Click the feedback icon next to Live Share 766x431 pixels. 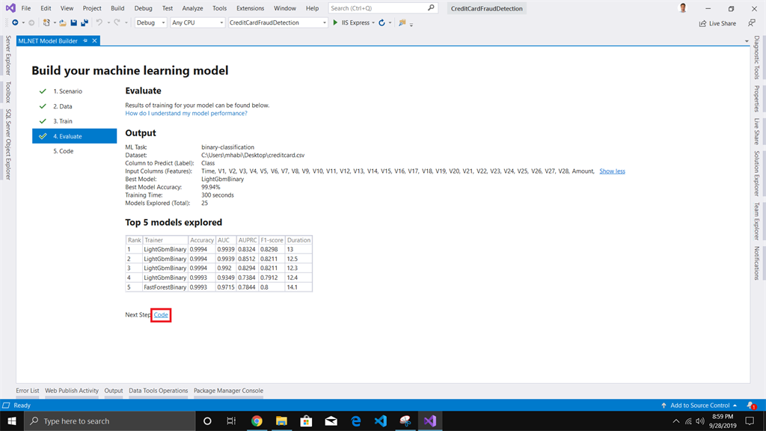[x=752, y=23]
